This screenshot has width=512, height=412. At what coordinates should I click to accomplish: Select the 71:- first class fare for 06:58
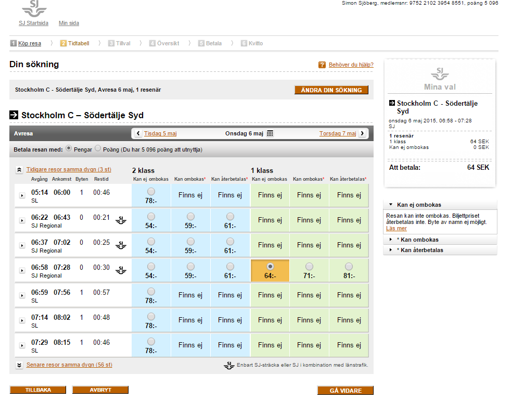coord(309,267)
